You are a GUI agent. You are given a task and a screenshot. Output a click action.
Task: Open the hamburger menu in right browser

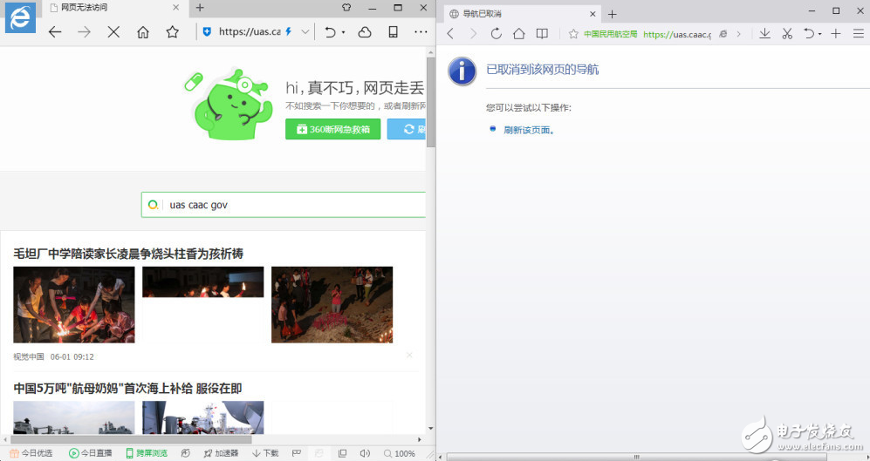click(x=858, y=34)
